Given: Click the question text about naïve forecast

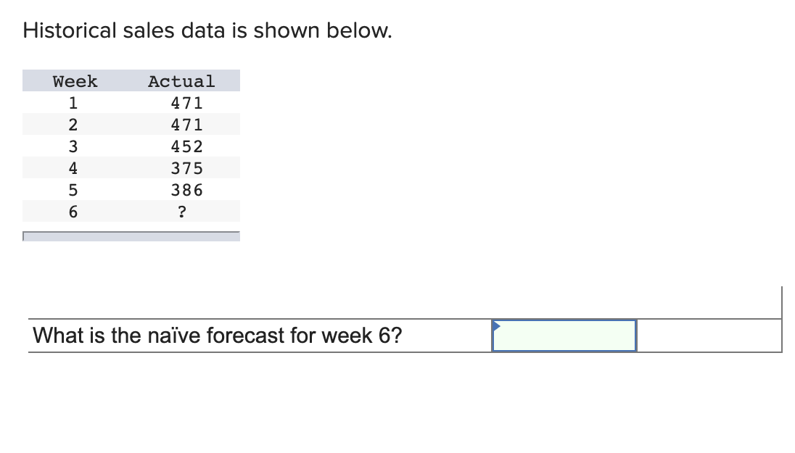Looking at the screenshot, I should point(216,336).
